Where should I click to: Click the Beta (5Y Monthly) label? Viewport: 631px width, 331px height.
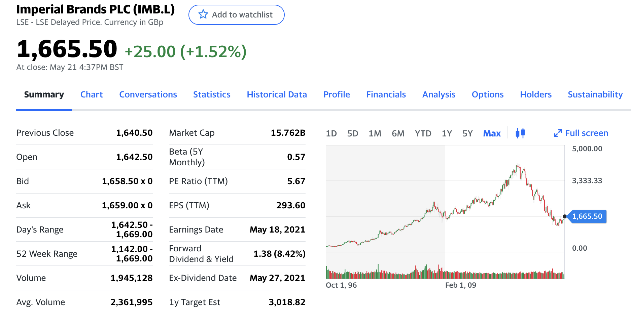point(187,157)
